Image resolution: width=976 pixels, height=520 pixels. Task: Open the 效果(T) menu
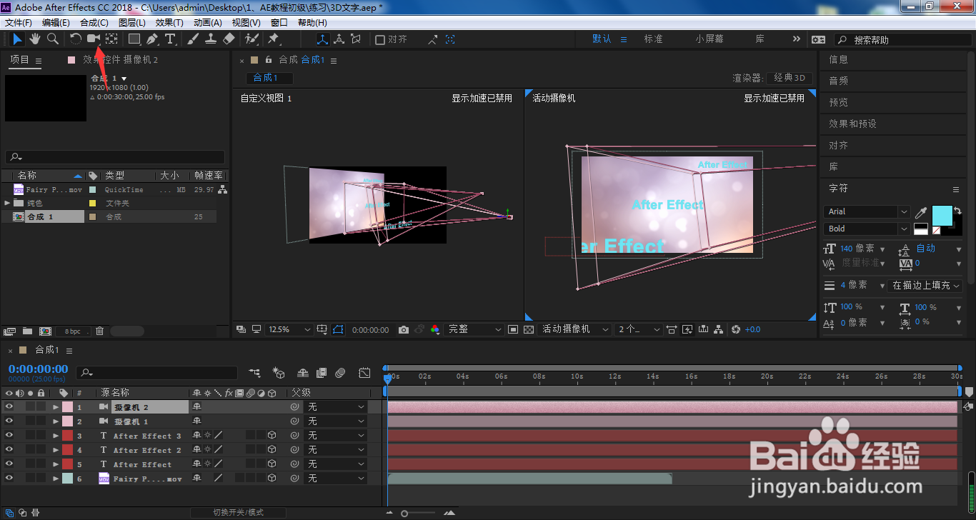click(169, 22)
